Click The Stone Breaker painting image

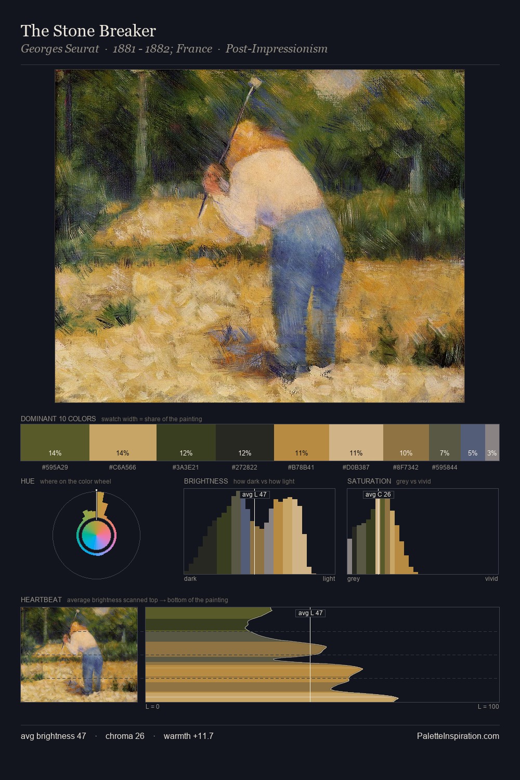point(260,236)
